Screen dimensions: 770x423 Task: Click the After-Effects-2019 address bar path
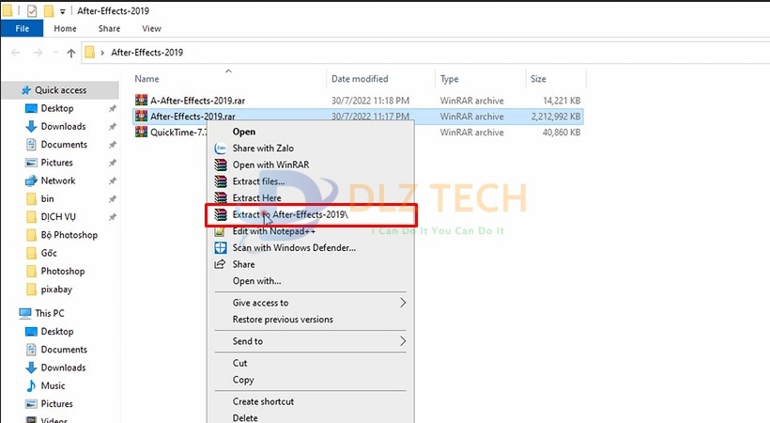[146, 52]
